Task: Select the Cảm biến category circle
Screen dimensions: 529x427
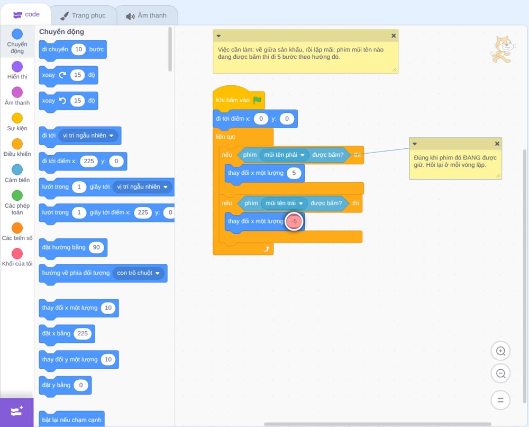Action: 17,170
